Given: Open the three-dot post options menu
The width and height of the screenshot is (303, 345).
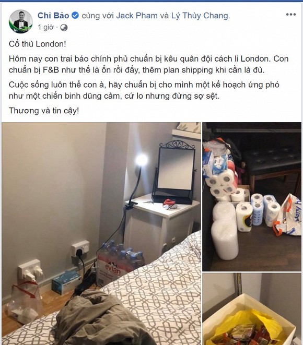Looking at the screenshot, I should pos(290,15).
